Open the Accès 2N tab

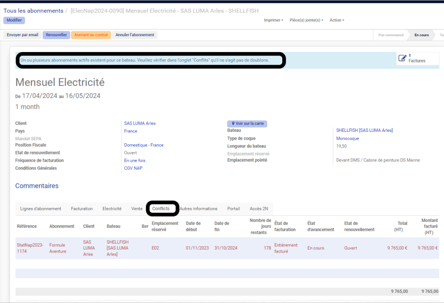(259, 209)
